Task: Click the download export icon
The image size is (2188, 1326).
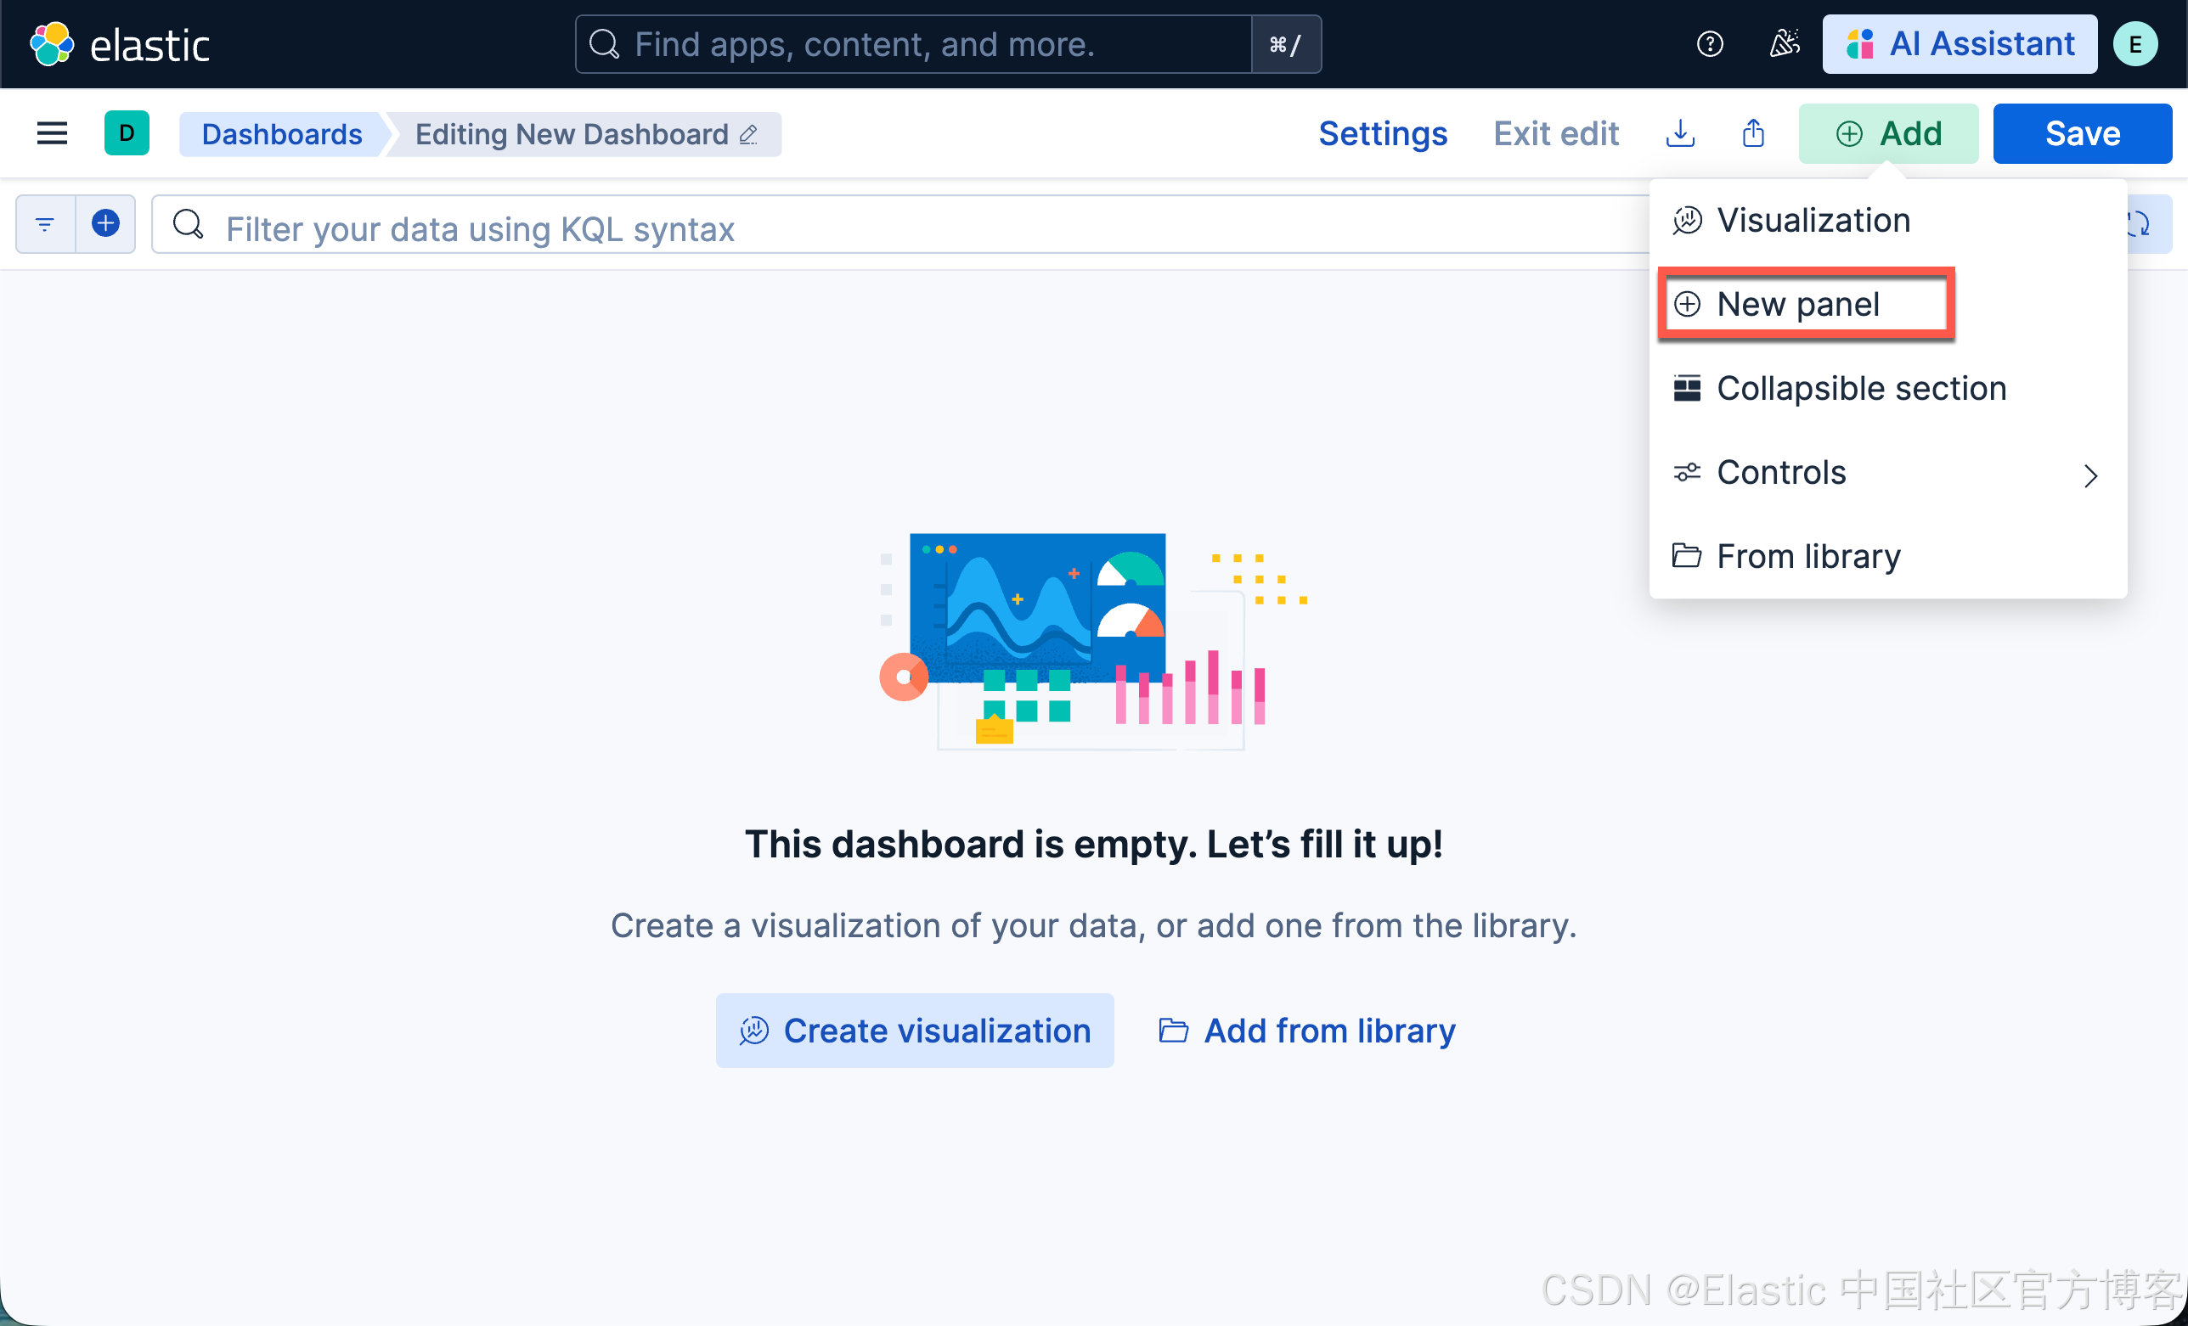Action: (x=1680, y=134)
